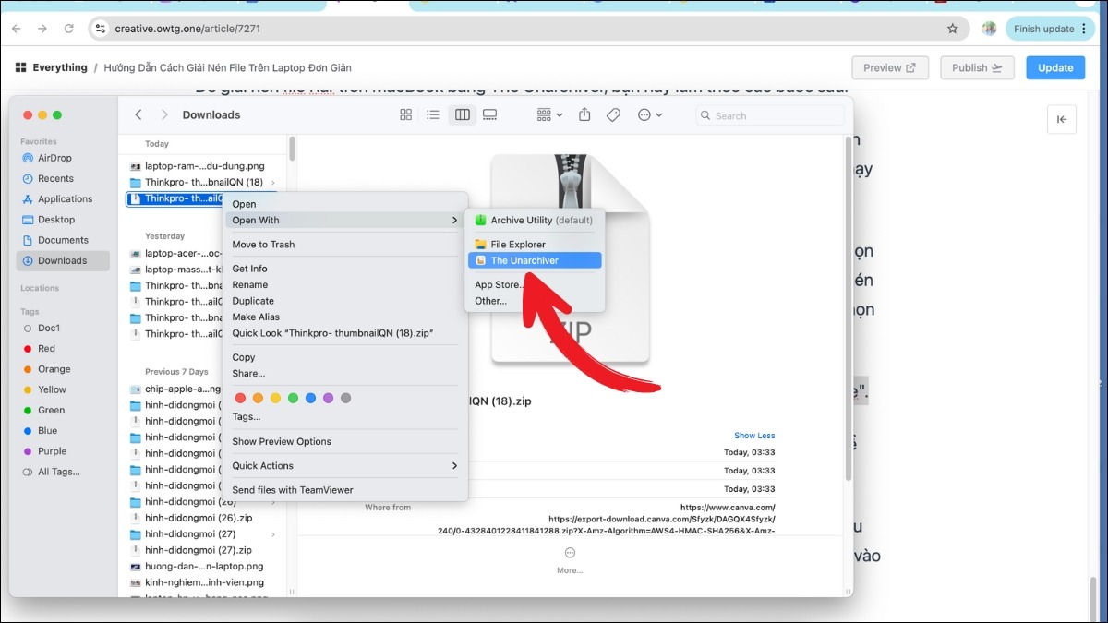
Task: Click the Finder Share toolbar icon
Action: coord(584,115)
